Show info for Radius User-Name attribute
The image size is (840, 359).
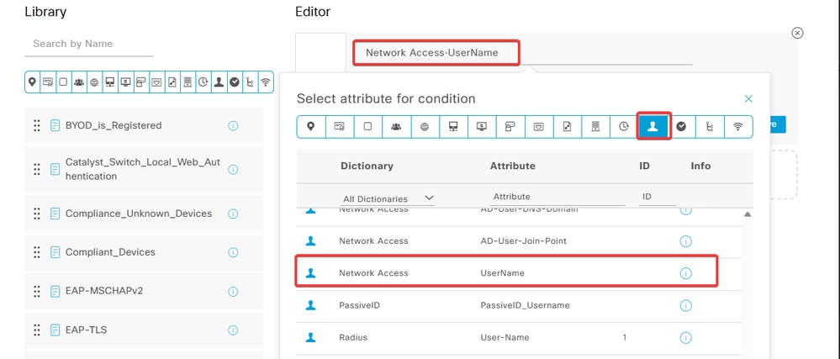tap(685, 338)
